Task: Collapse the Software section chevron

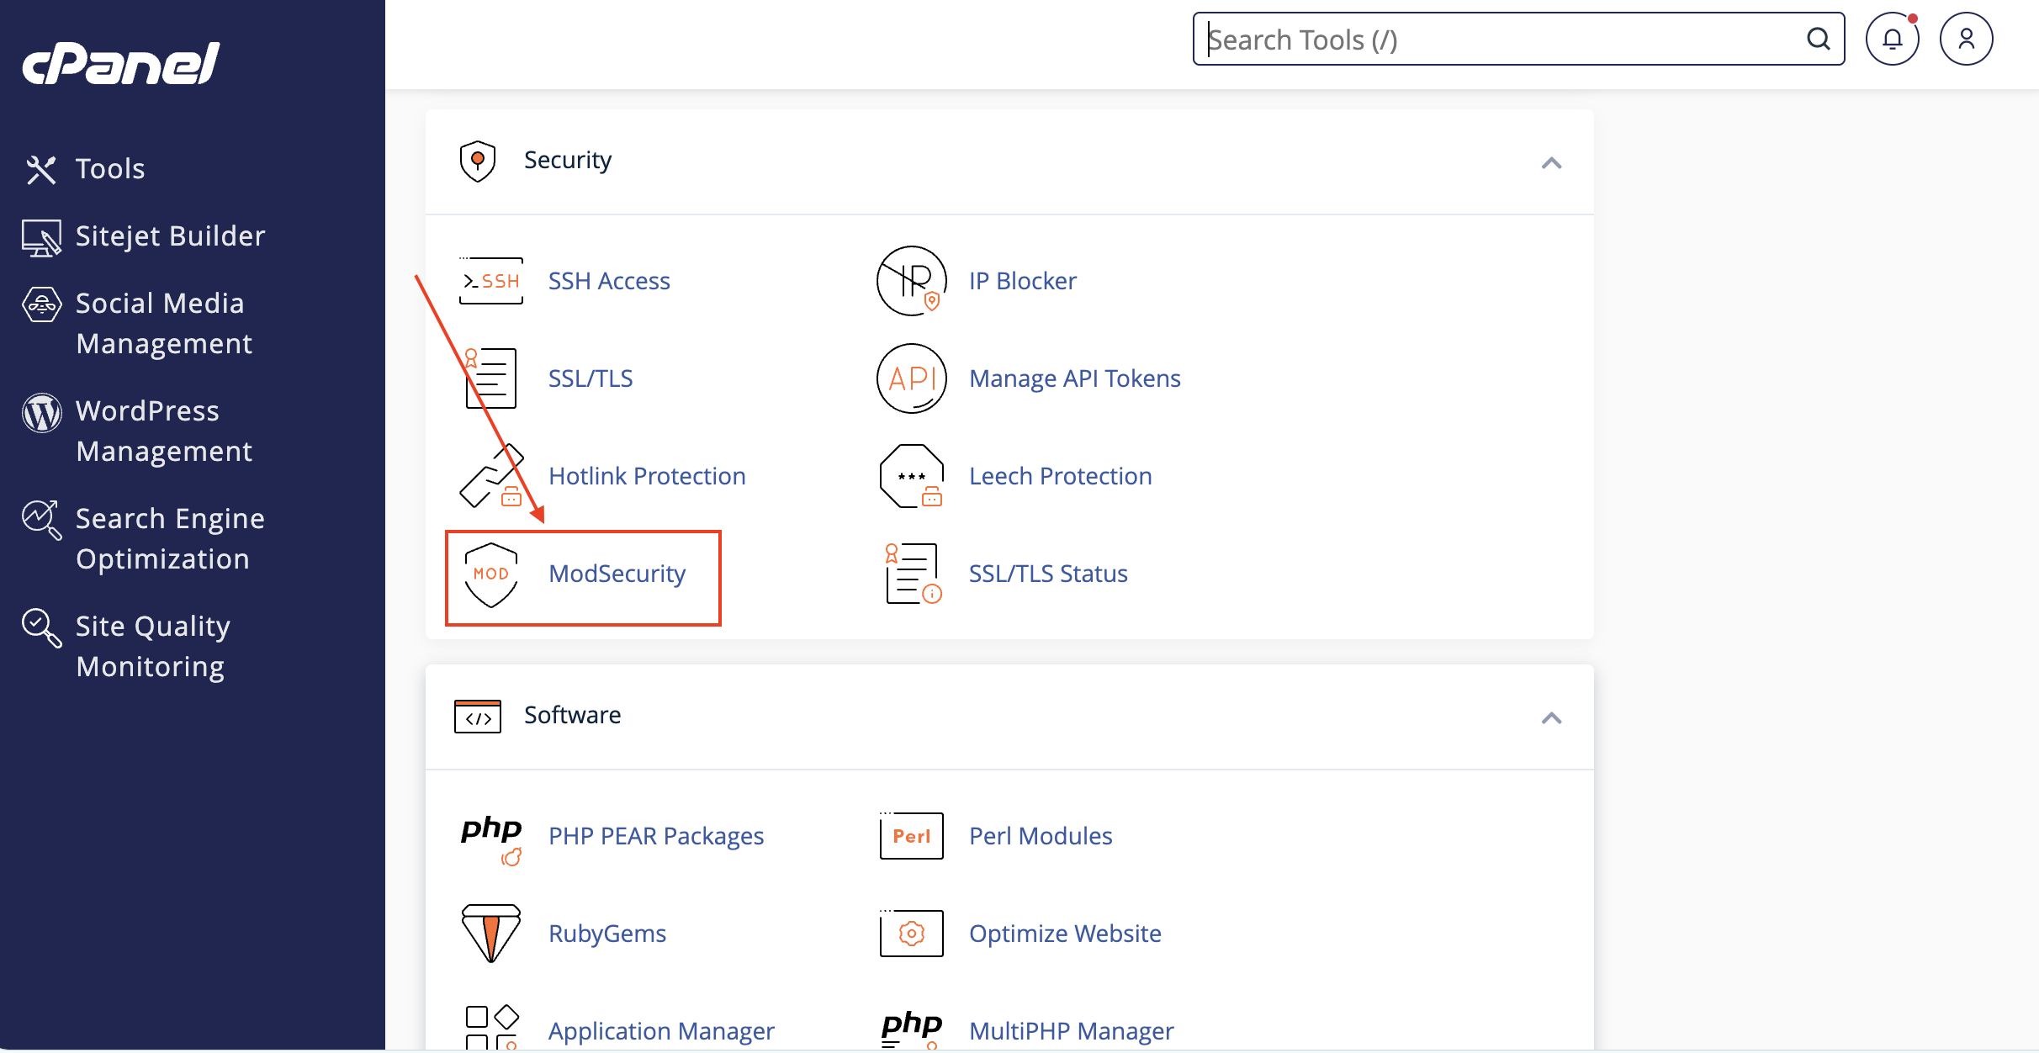Action: pyautogui.click(x=1551, y=717)
